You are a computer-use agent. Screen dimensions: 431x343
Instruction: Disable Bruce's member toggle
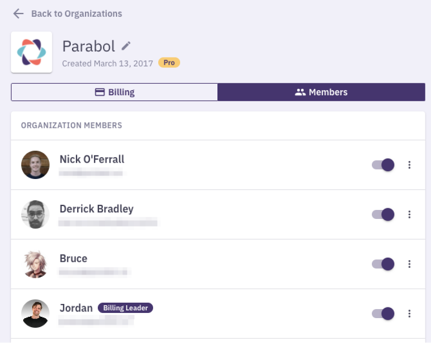point(383,264)
